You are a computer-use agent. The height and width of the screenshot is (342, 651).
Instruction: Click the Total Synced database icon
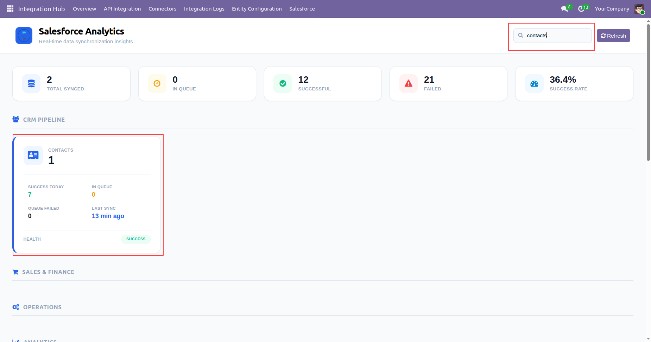tap(31, 83)
